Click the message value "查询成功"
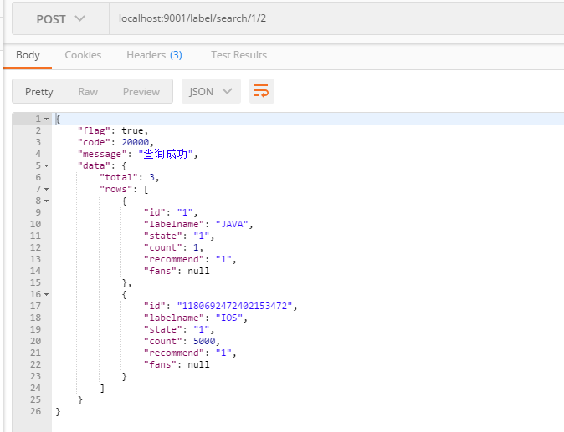 (166, 154)
